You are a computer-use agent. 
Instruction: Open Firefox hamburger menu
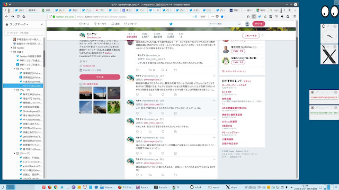coord(295,16)
